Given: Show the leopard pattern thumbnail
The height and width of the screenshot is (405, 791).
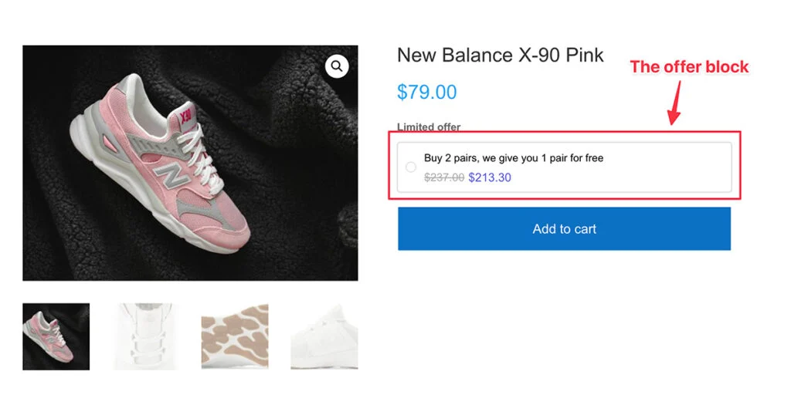Looking at the screenshot, I should 235,336.
